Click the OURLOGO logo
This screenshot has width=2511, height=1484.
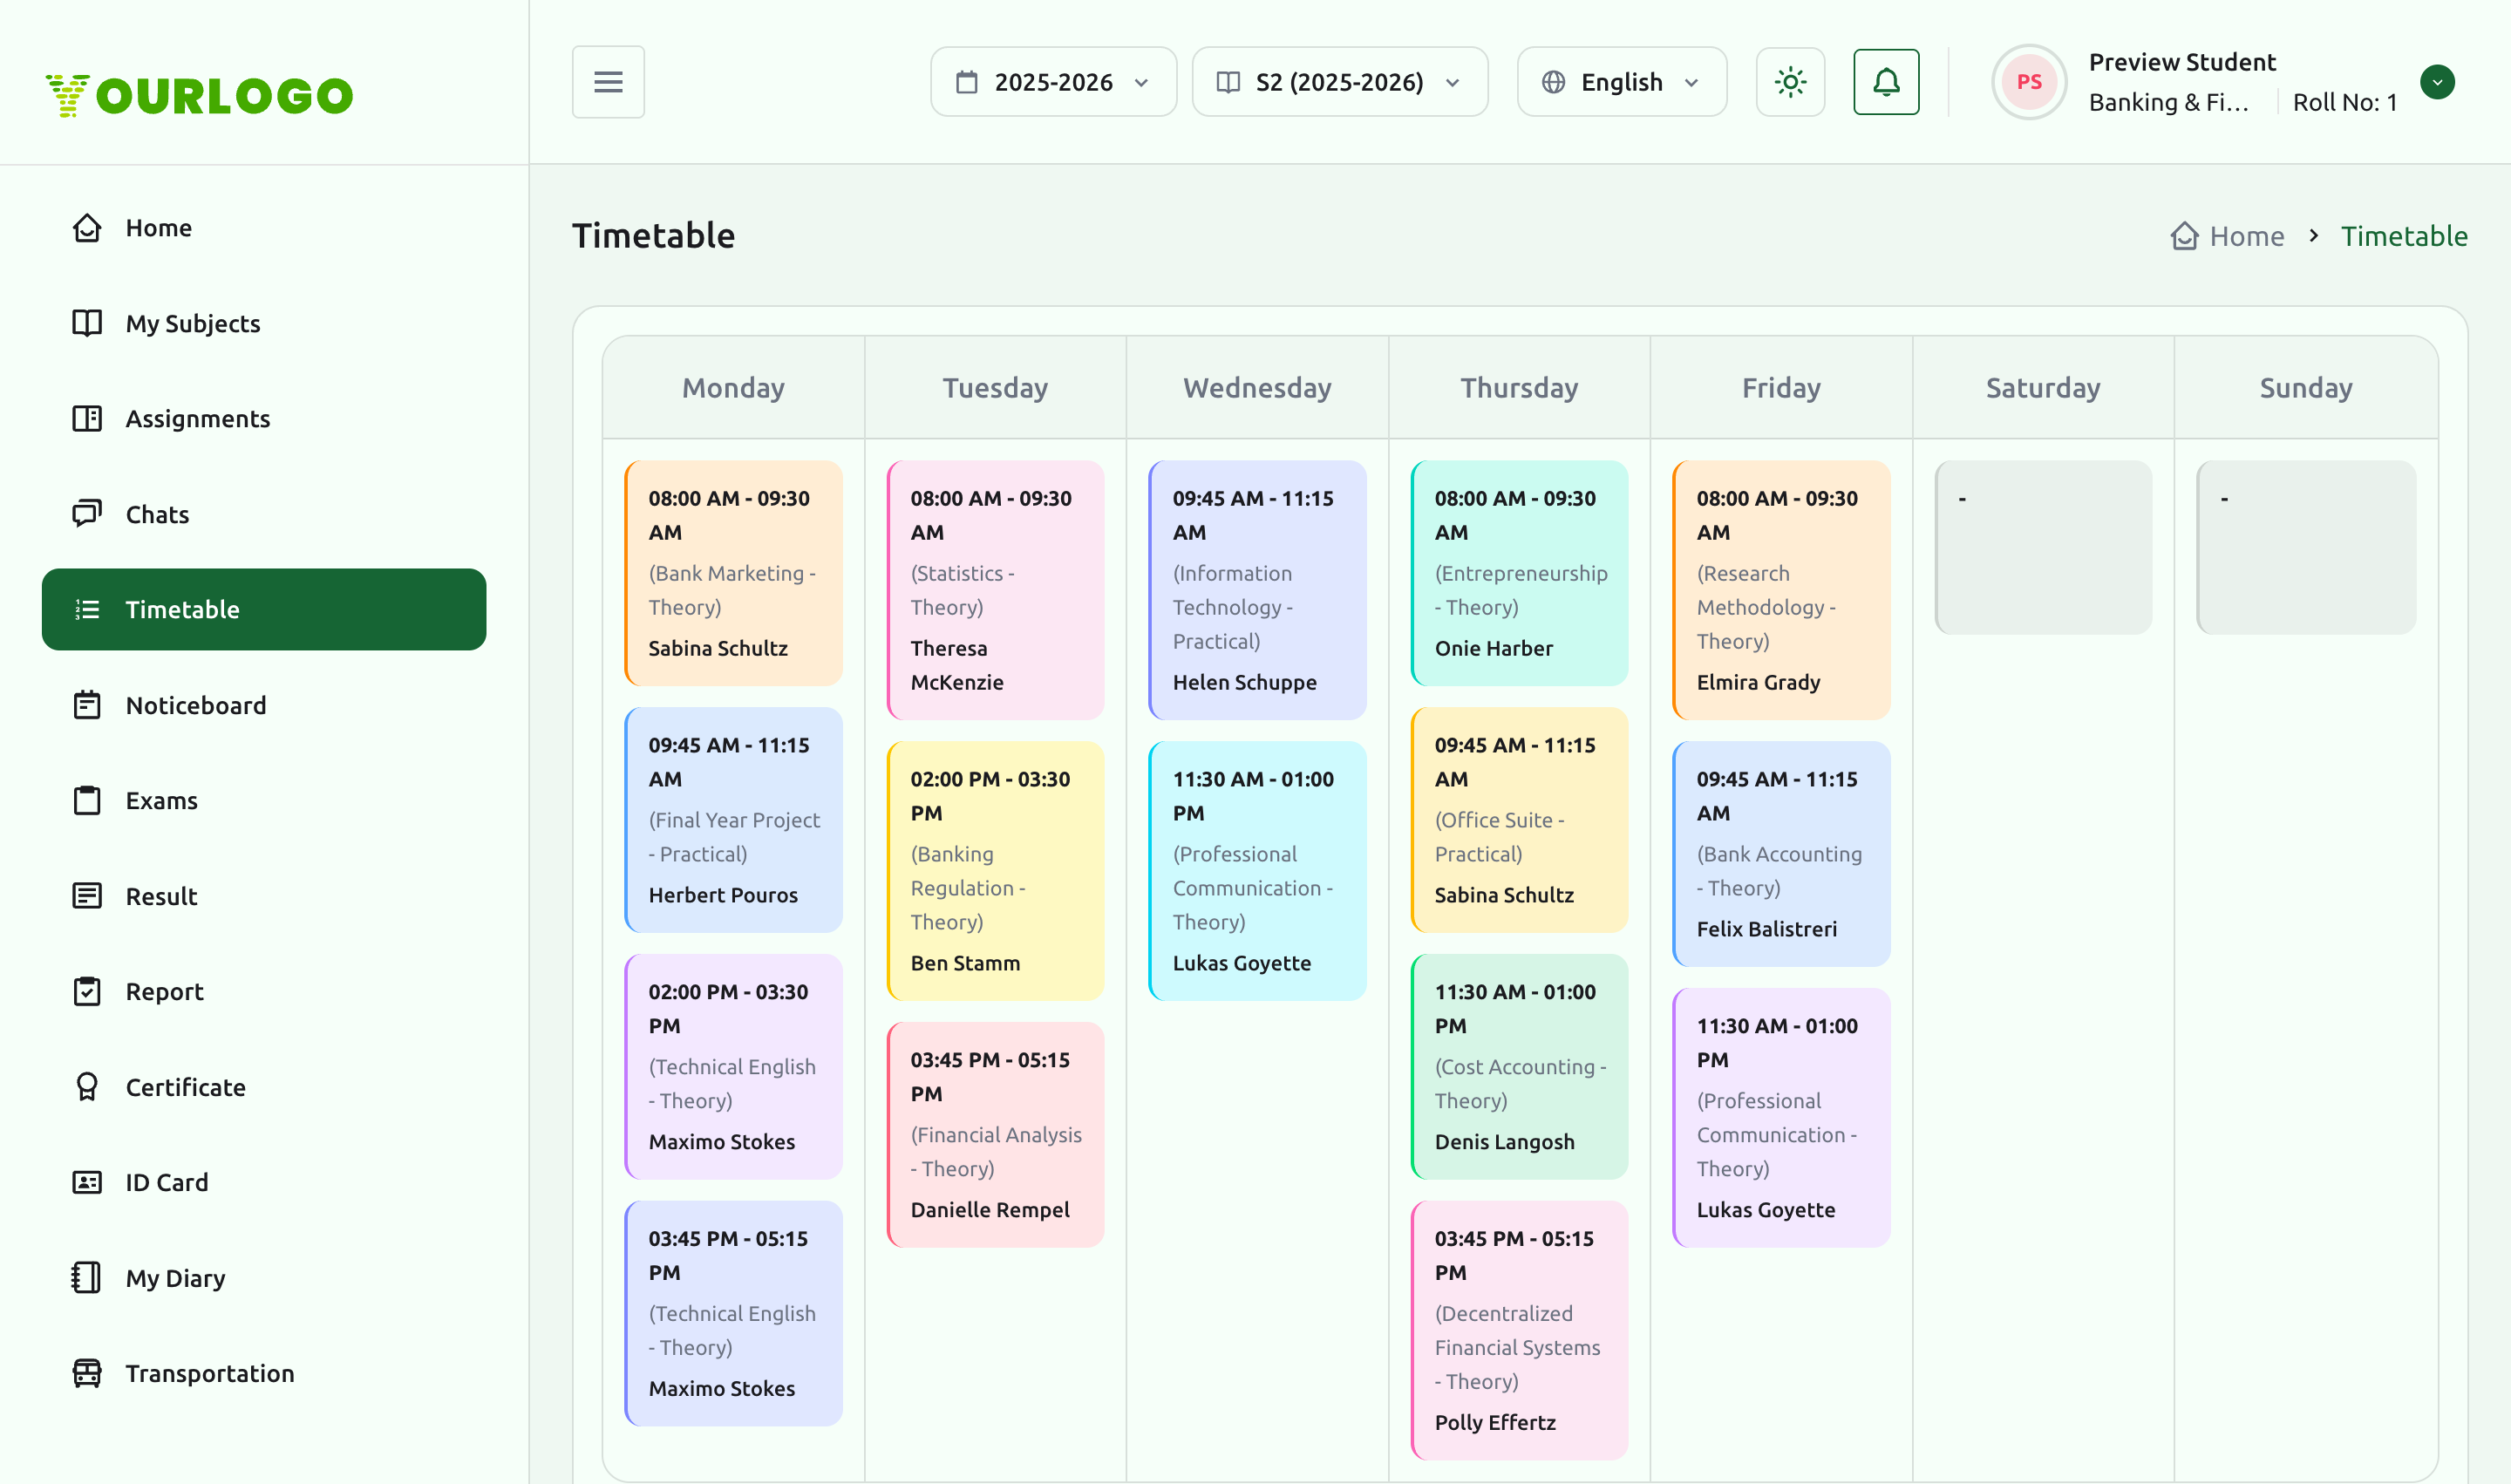tap(199, 95)
